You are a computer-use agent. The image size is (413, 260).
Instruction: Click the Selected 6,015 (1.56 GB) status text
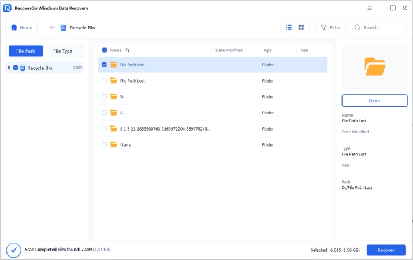335,250
